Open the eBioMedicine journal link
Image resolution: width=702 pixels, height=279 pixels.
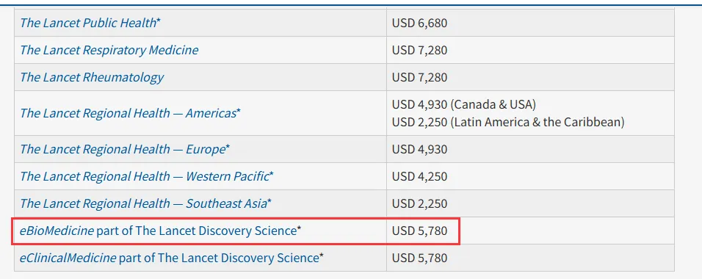pyautogui.click(x=57, y=231)
